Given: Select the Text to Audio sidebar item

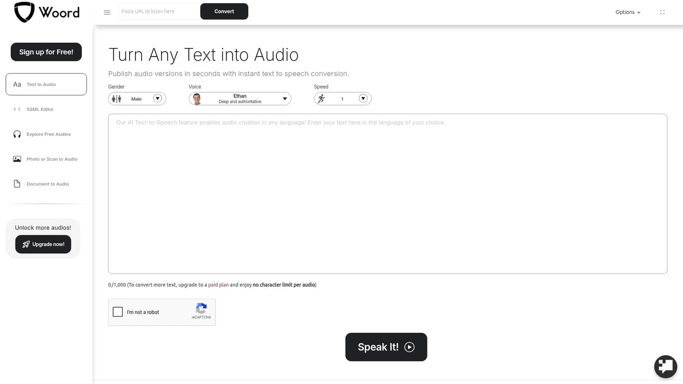Looking at the screenshot, I should click(46, 84).
